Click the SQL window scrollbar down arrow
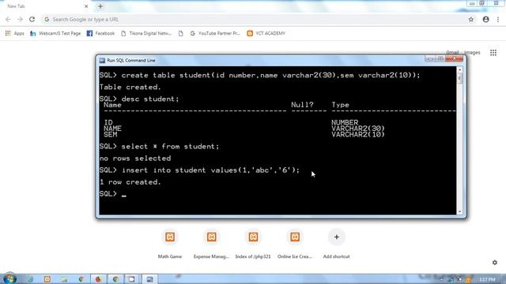 tap(460, 211)
